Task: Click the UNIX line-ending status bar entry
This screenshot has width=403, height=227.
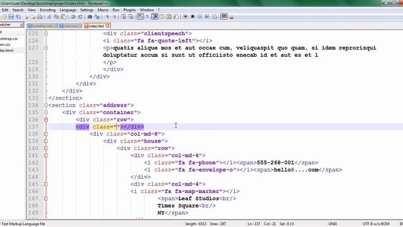Action: click(333, 224)
